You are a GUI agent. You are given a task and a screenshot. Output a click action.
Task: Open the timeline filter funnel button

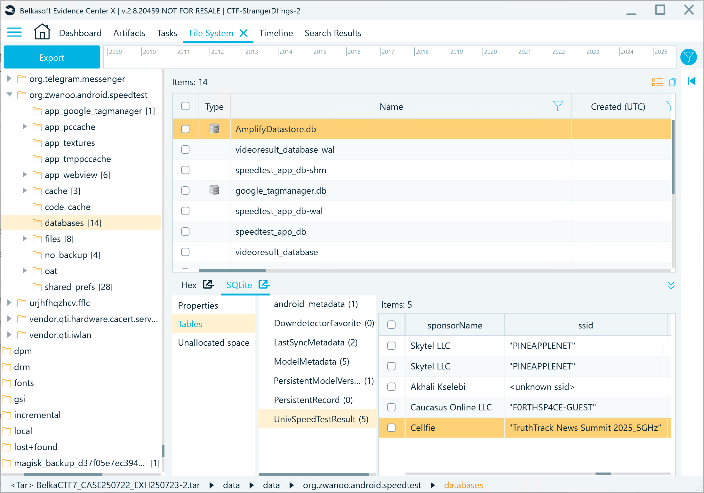click(x=688, y=57)
